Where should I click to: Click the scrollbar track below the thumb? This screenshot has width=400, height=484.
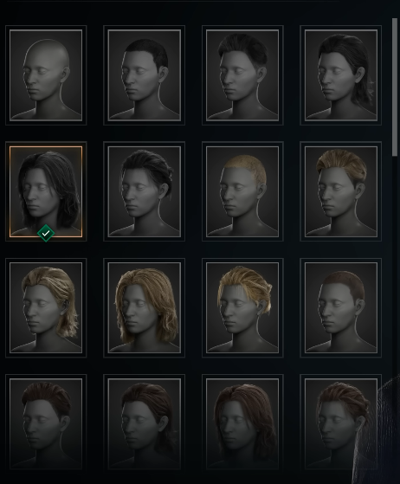(395, 262)
